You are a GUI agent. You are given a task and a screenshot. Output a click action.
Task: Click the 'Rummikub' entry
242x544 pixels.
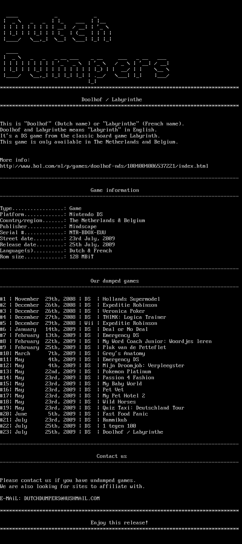click(115, 420)
